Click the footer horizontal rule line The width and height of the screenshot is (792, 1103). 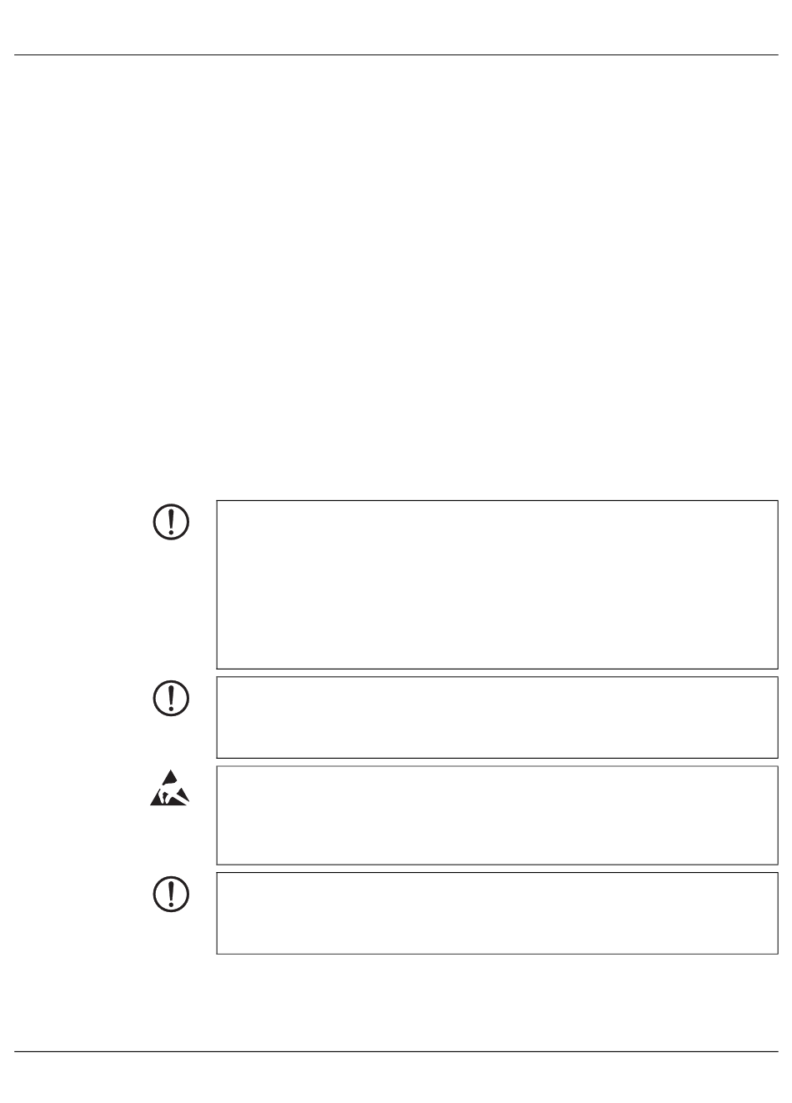[x=396, y=1052]
